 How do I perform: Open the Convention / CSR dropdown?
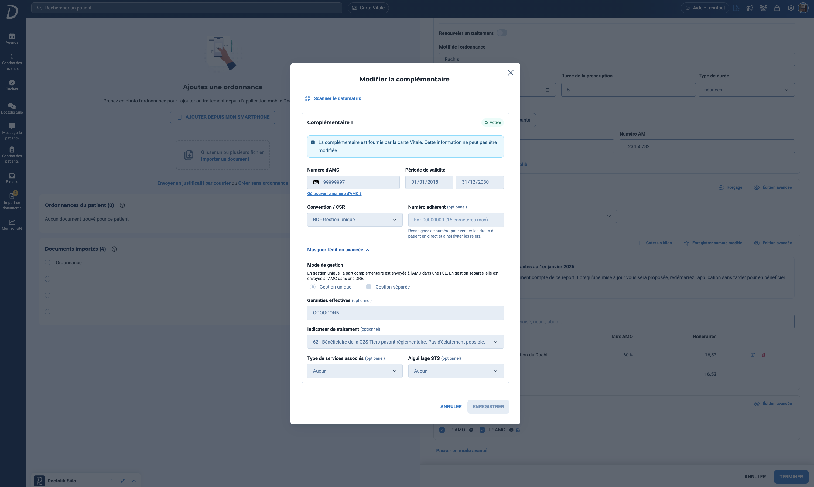point(355,220)
